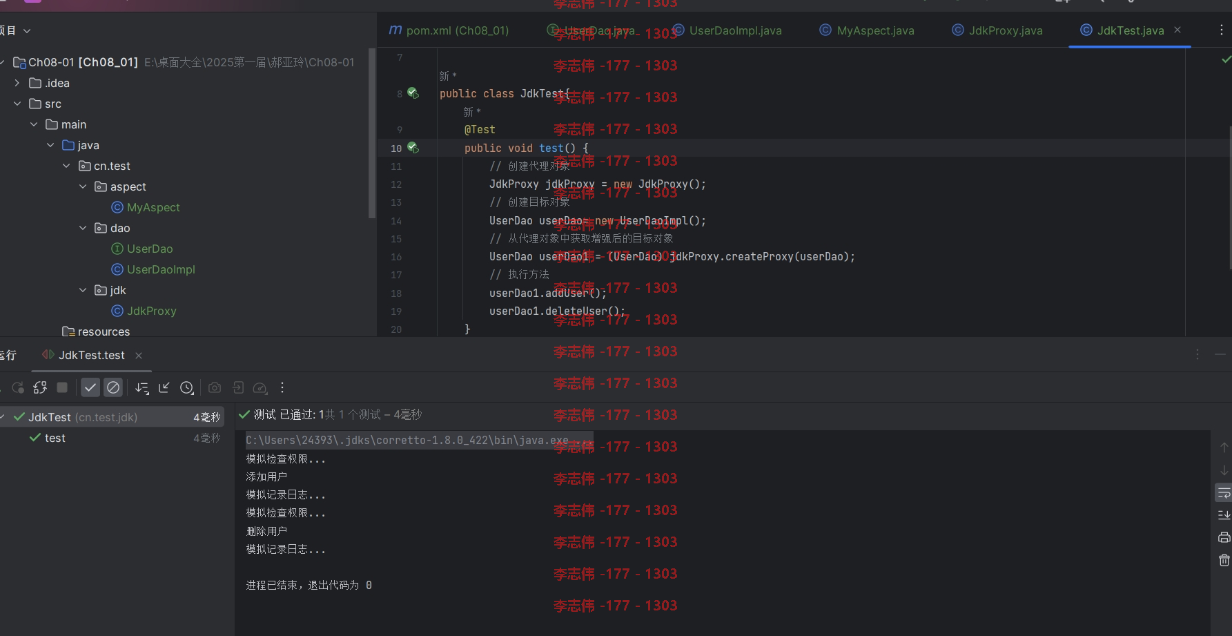
Task: Click the console scroll down arrow icon
Action: click(x=1224, y=470)
